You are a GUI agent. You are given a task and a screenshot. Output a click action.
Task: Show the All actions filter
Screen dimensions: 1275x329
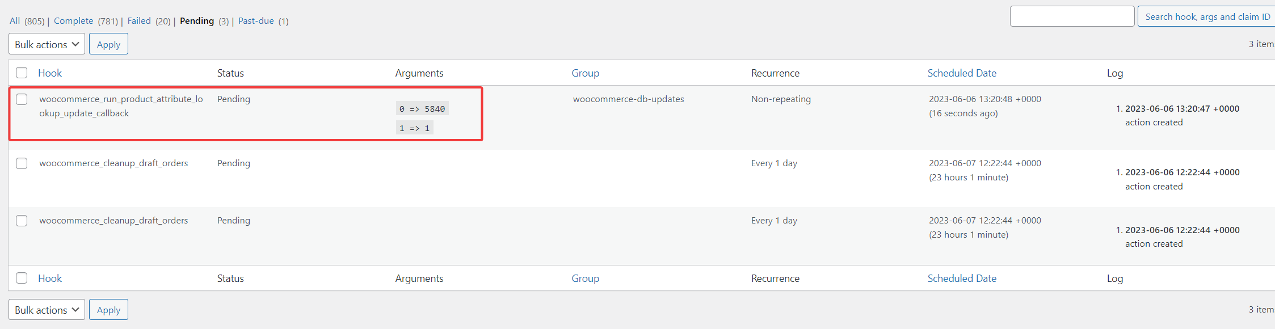[15, 21]
